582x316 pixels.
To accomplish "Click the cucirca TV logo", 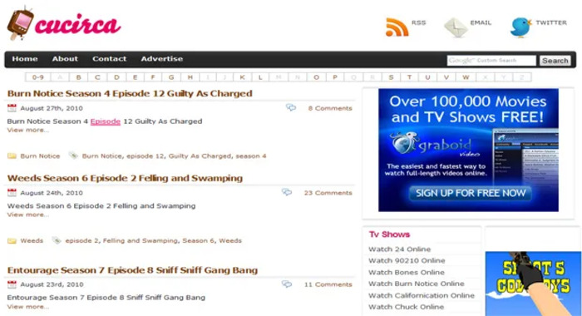I will pos(64,24).
